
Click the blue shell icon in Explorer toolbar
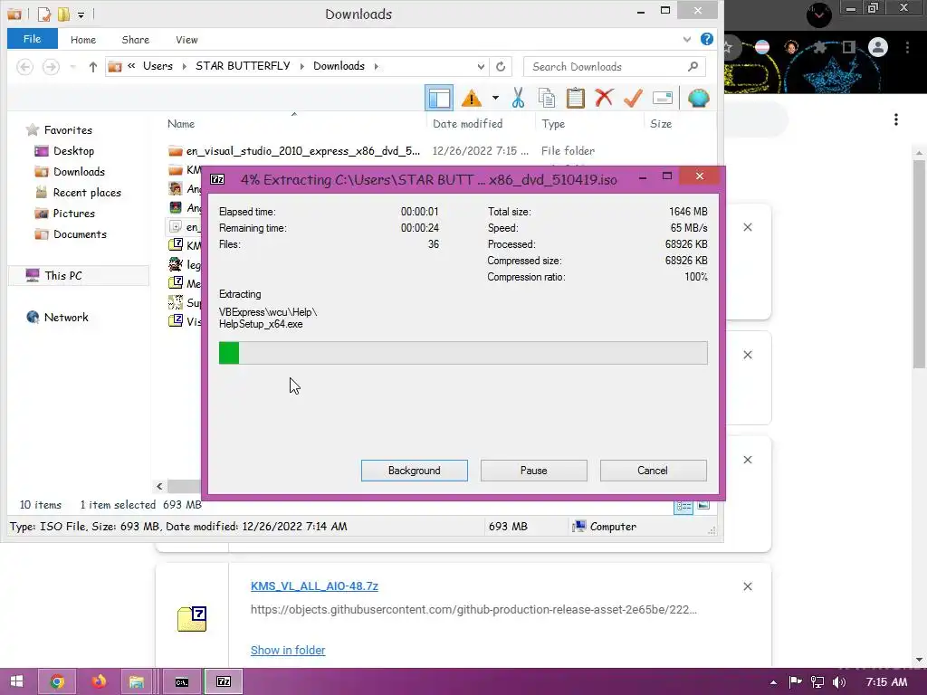click(698, 98)
